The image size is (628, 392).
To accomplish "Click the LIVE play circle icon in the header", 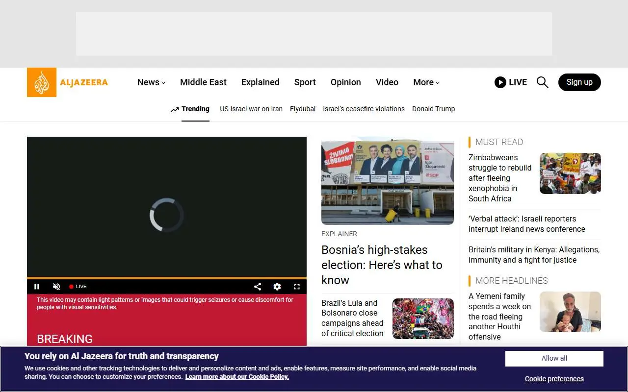I will (x=500, y=82).
